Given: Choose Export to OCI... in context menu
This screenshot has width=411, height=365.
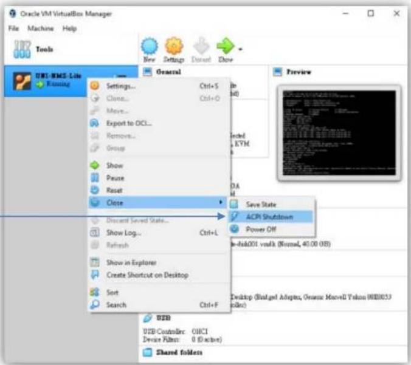Looking at the screenshot, I should click(158, 123).
